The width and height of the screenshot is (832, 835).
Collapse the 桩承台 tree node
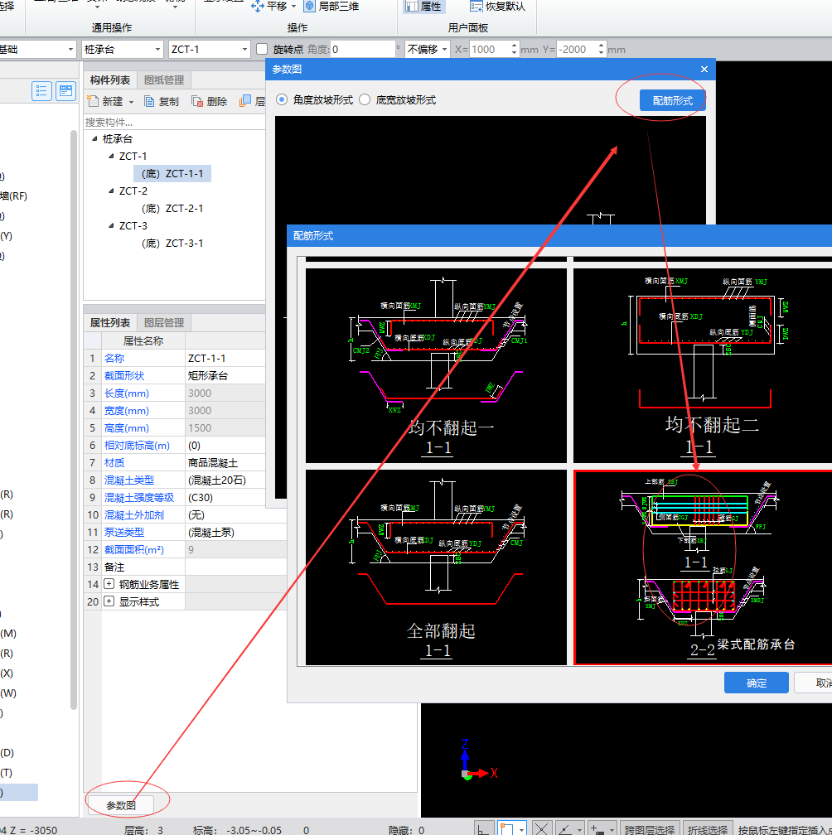[94, 139]
